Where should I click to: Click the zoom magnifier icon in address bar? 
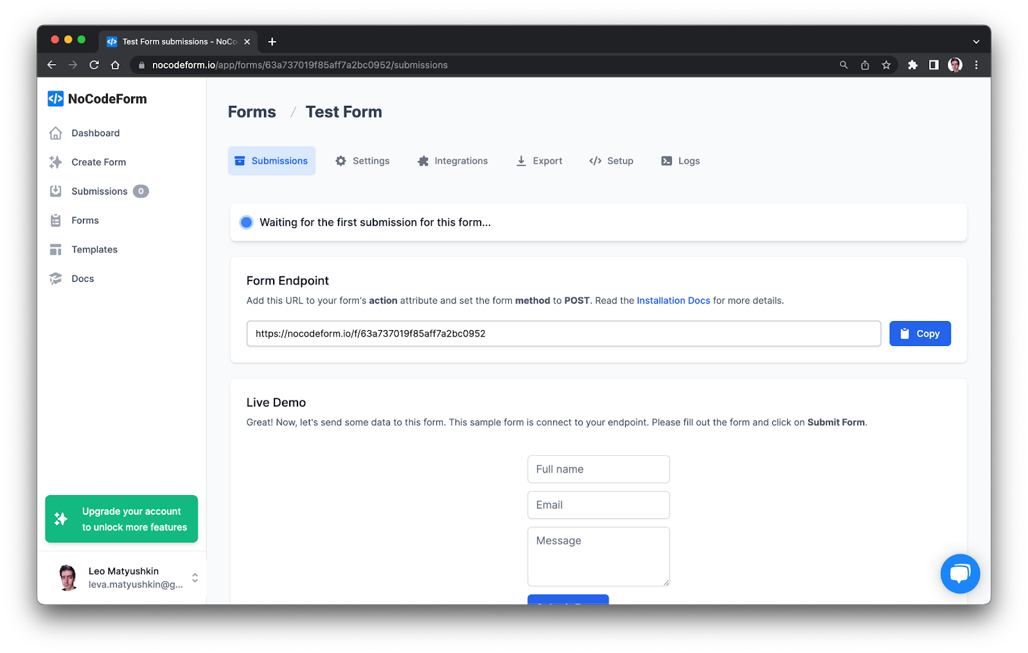click(844, 65)
